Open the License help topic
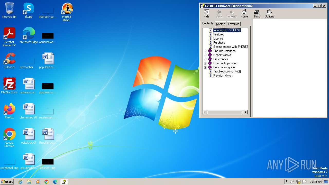The image size is (329, 185). point(218,39)
